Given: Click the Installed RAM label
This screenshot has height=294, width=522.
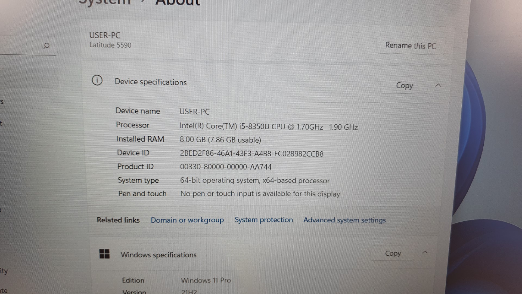Looking at the screenshot, I should [x=140, y=139].
